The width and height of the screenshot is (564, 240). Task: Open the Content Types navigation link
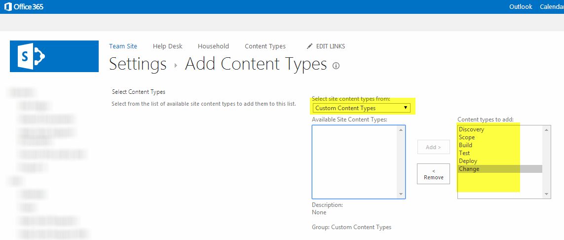point(265,46)
